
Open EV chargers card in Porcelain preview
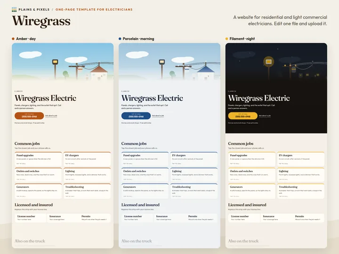pyautogui.click(x=194, y=159)
